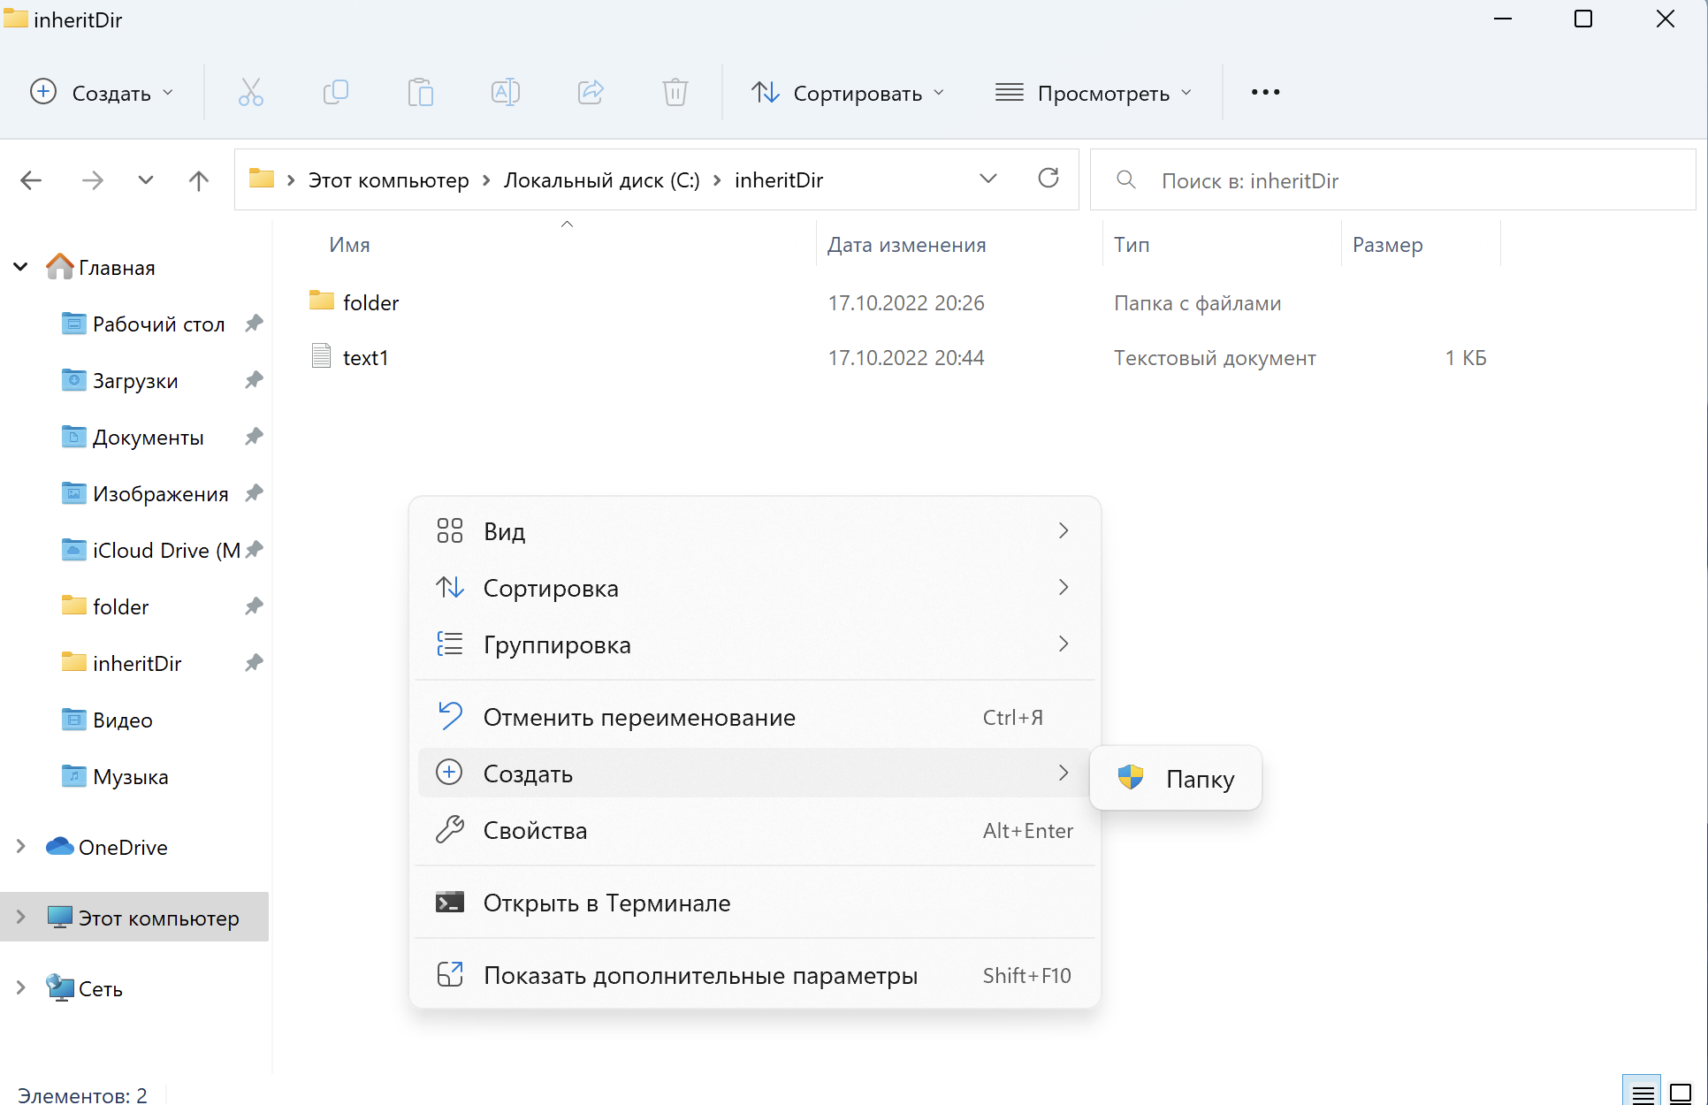Expand the OneDrive tree node
Viewport: 1708px width, 1105px height.
(21, 847)
